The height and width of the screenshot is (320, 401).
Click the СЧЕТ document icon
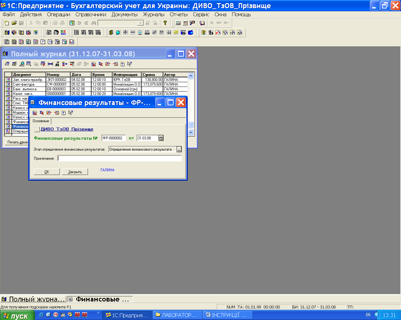tap(84, 32)
